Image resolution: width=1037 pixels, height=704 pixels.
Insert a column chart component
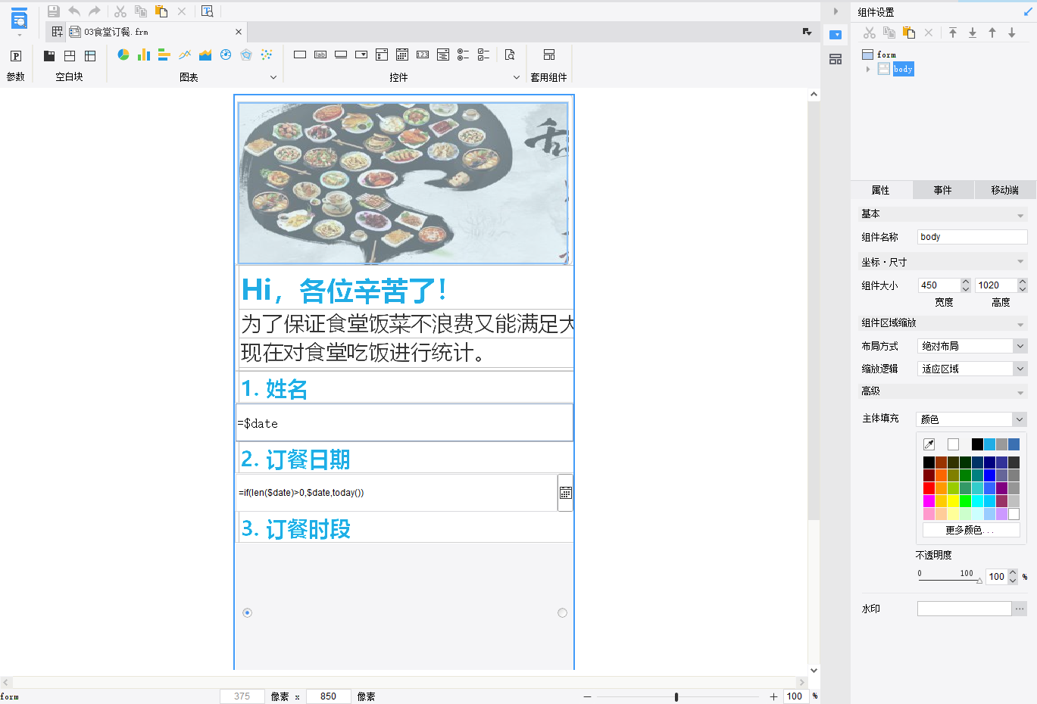click(144, 55)
